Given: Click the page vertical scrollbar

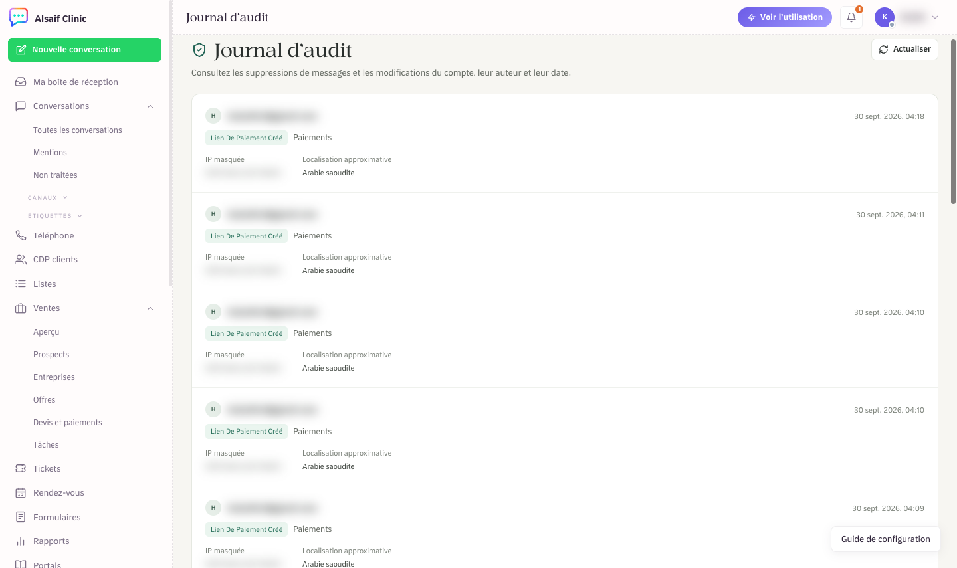Looking at the screenshot, I should coord(954,122).
